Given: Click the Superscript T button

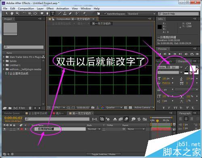Looking at the screenshot, I should 187,108.
